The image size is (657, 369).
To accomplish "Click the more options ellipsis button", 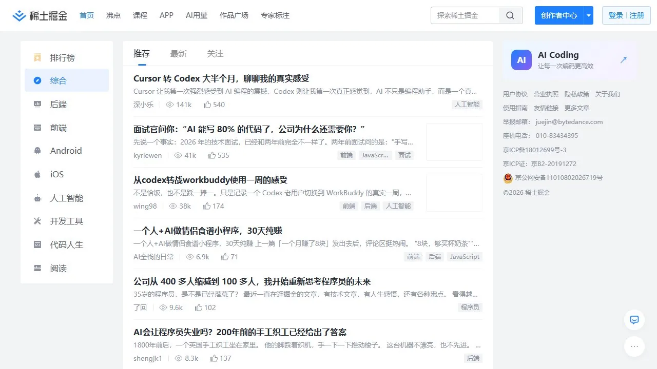I will click(634, 346).
